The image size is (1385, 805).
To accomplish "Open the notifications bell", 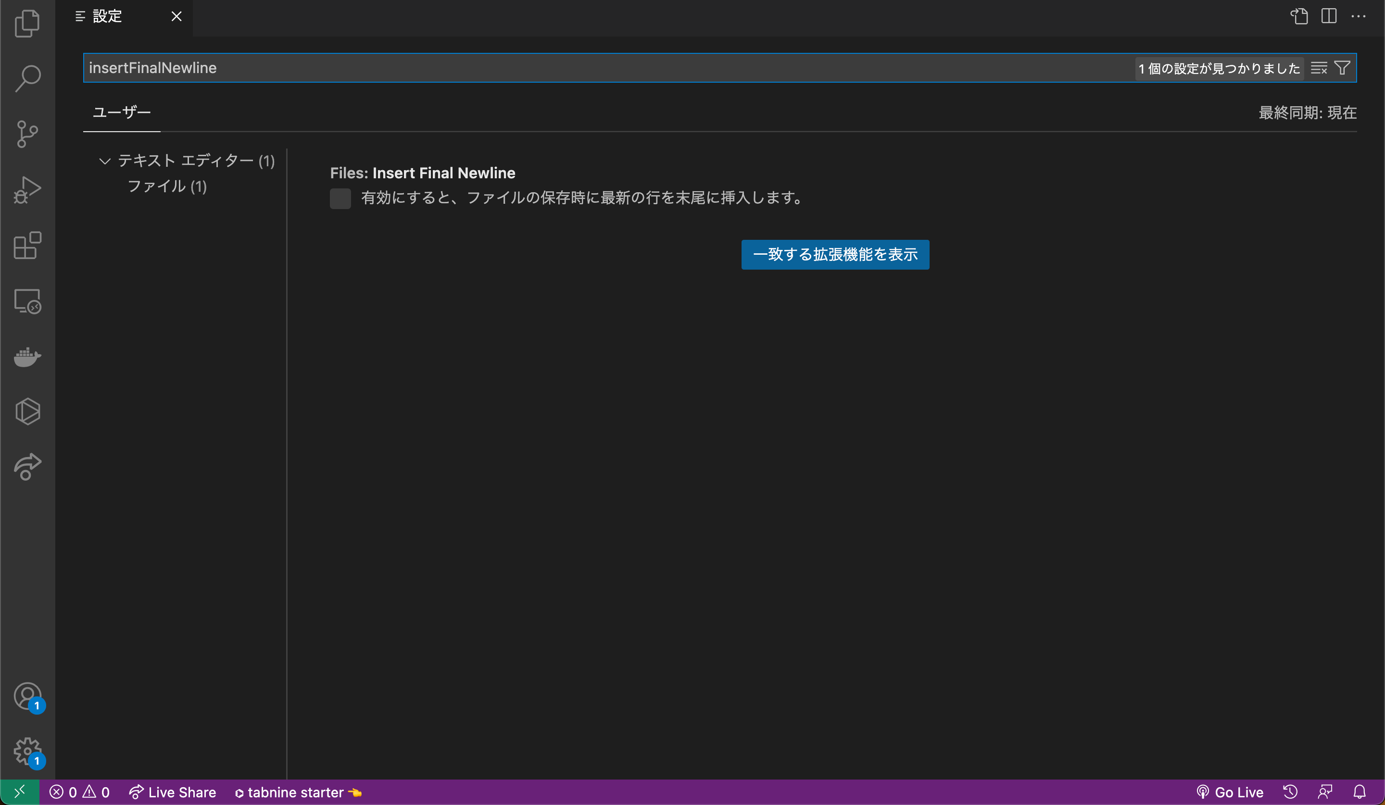I will point(1360,792).
